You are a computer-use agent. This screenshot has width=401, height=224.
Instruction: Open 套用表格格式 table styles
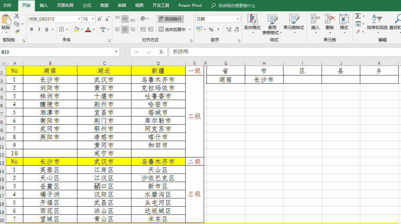coord(272,24)
